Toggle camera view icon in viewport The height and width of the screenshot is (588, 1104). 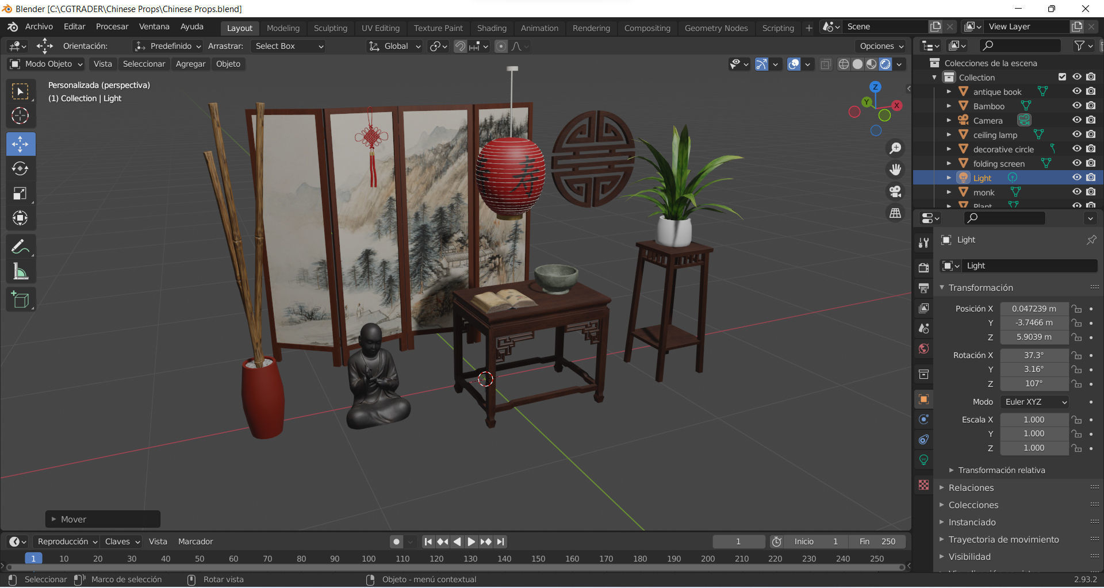click(895, 191)
